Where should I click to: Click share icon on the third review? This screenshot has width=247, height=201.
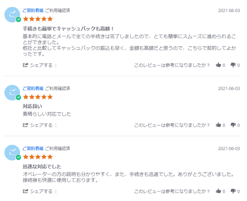(x=26, y=191)
